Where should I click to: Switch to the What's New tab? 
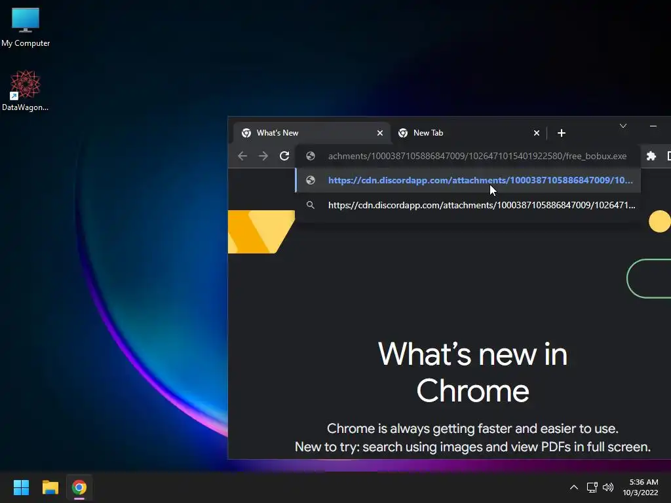click(311, 133)
